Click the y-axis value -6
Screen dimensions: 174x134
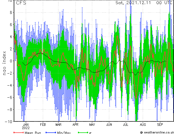10,97
